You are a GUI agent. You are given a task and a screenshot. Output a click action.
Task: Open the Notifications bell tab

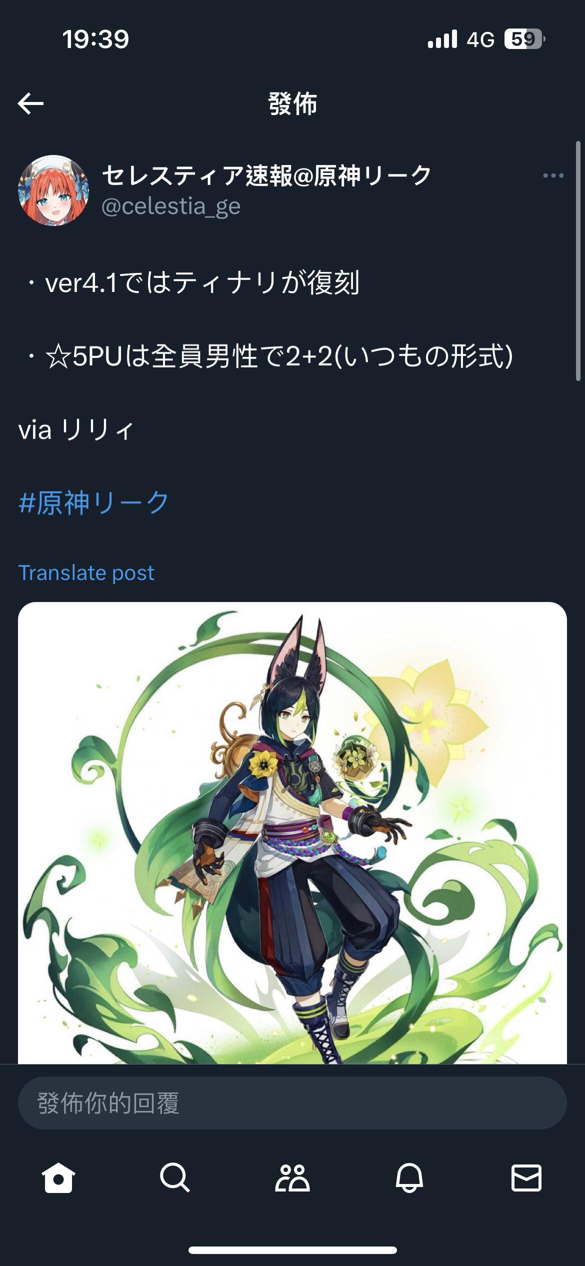(x=409, y=1178)
